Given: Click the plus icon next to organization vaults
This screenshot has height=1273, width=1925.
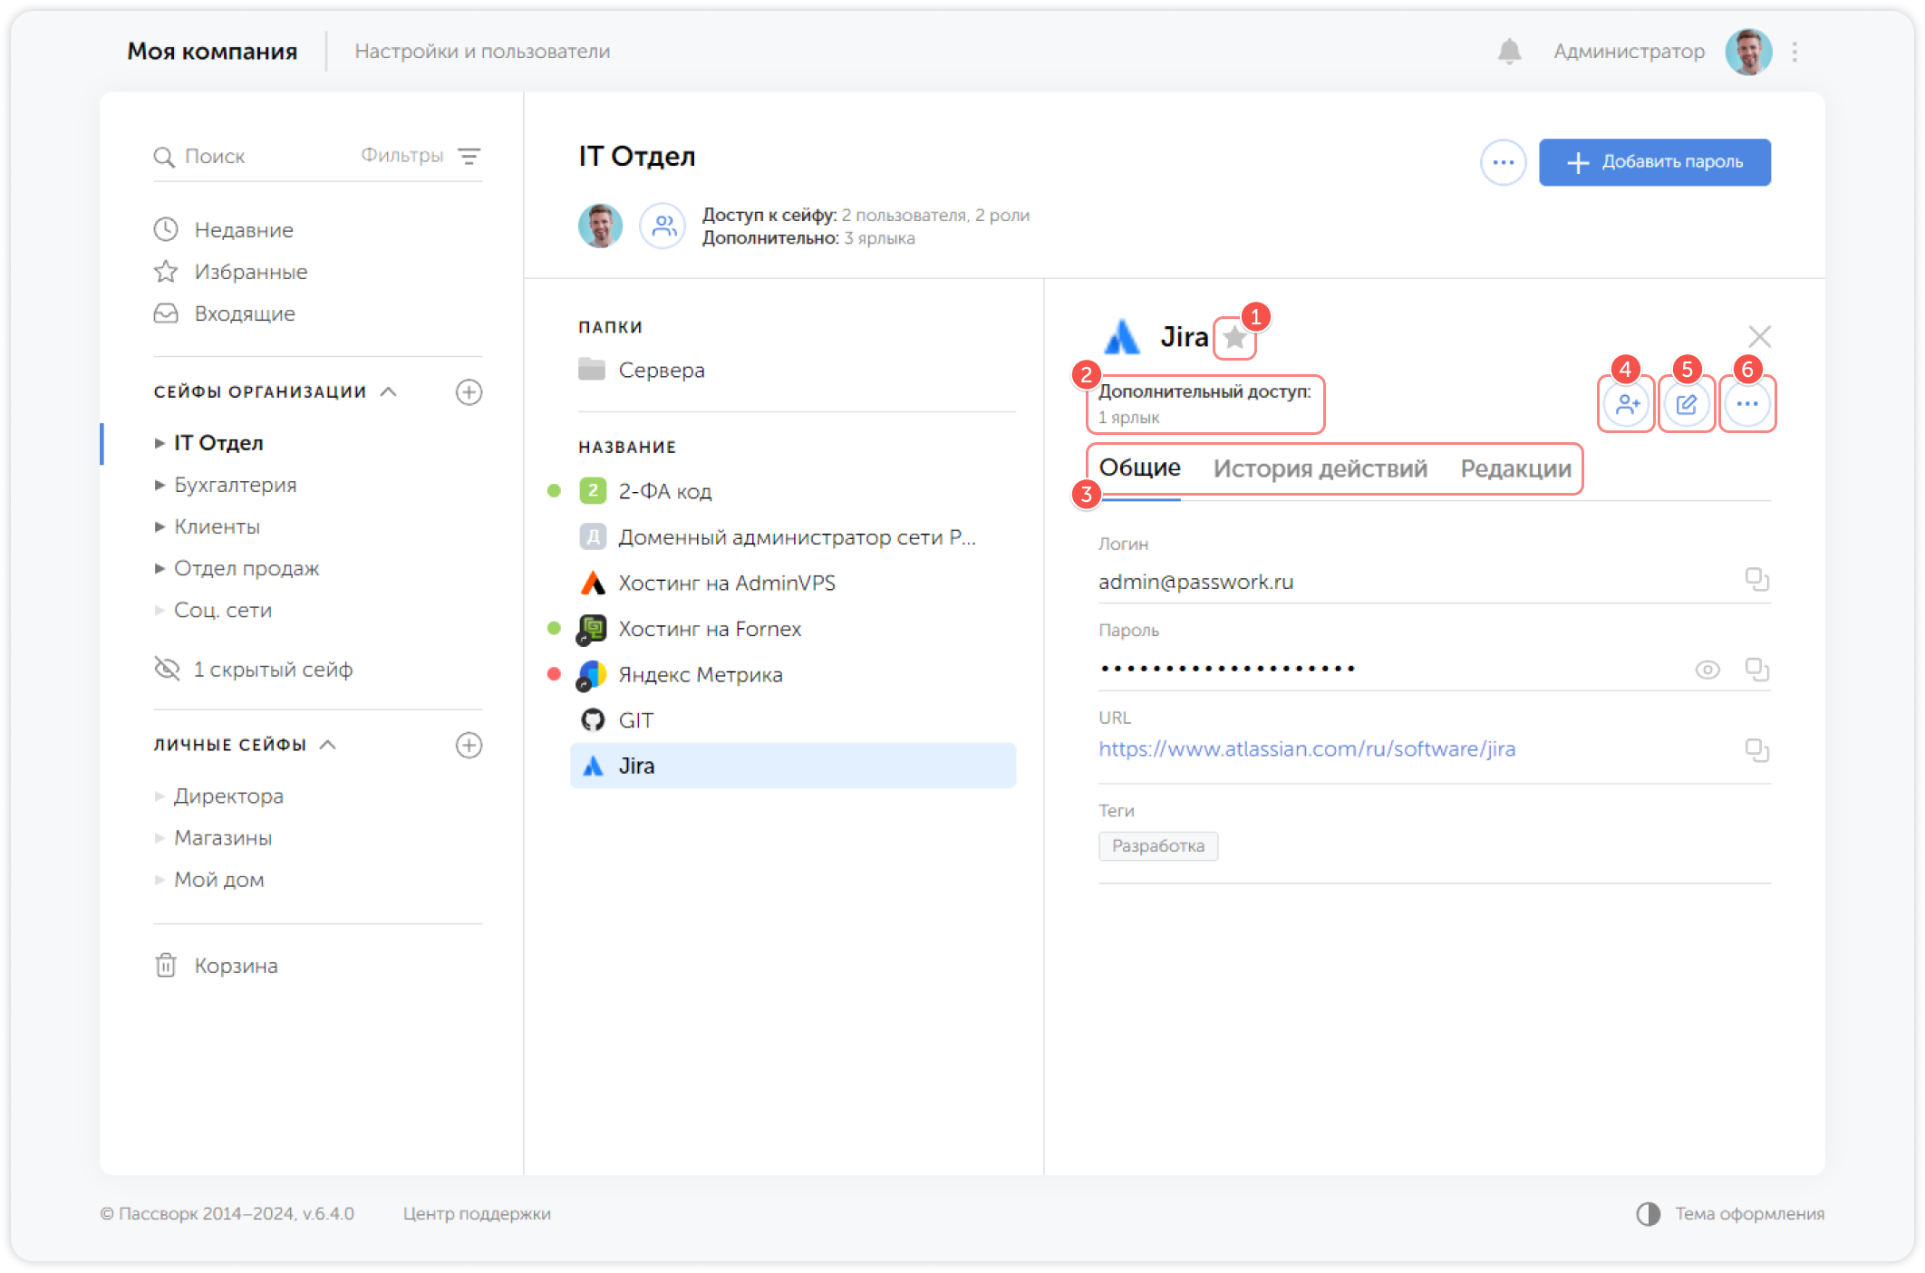Looking at the screenshot, I should pos(469,392).
